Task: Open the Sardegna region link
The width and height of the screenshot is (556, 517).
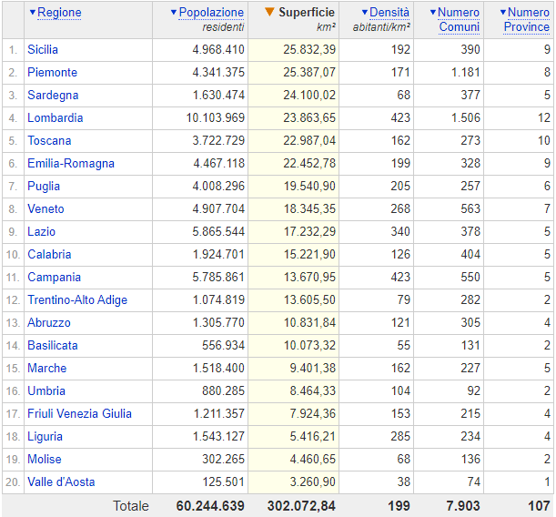Action: point(53,95)
